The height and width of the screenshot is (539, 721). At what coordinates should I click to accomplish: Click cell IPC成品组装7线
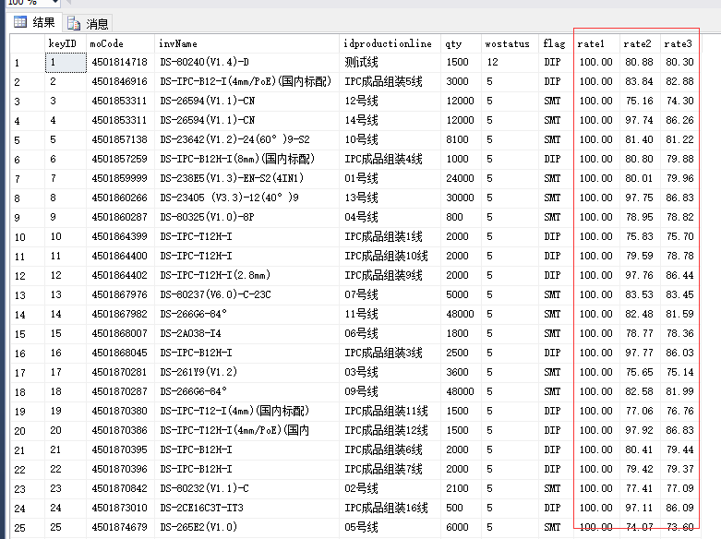click(x=390, y=469)
